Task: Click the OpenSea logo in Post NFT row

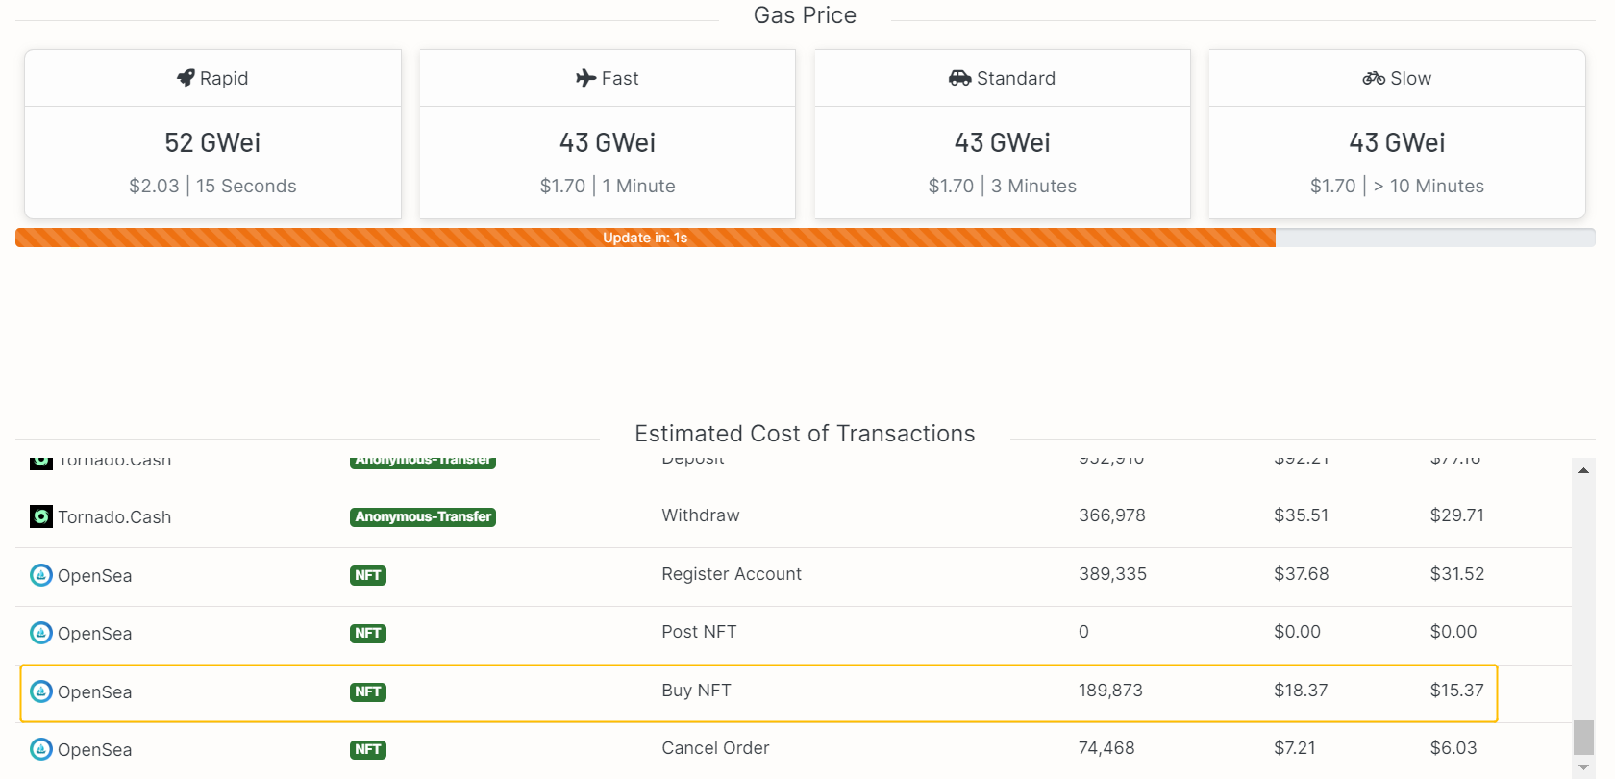Action: pos(41,633)
